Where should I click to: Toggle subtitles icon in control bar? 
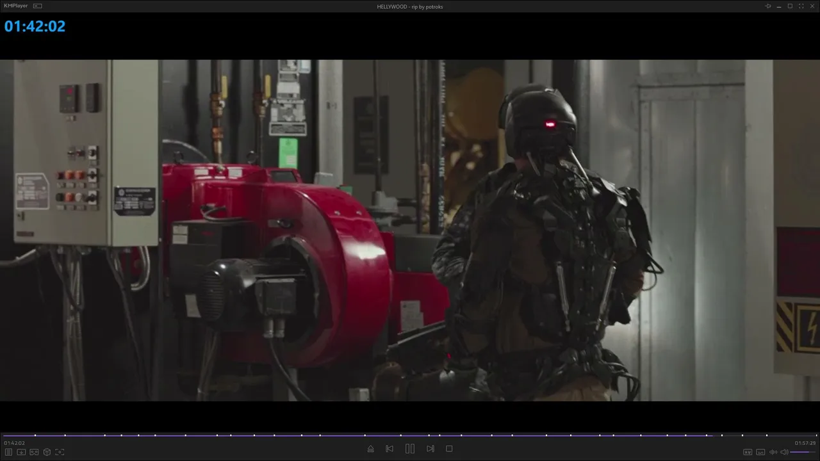pos(760,452)
